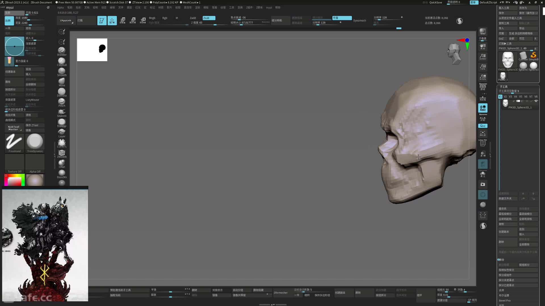Viewport: 545px width, 306px height.
Task: Select the ZModeler brush
Action: tap(62, 153)
